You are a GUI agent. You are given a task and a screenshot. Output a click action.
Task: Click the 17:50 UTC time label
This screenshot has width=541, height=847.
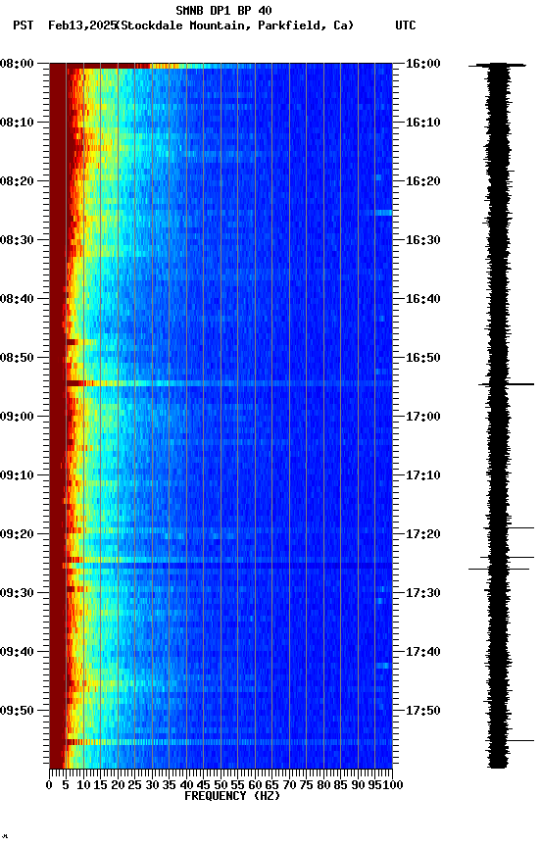coord(423,711)
